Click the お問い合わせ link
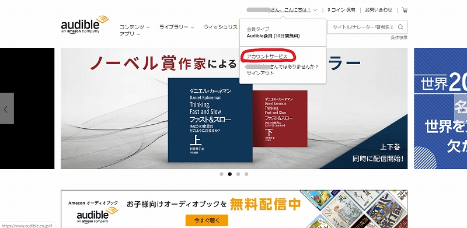This screenshot has height=228, width=467. tap(378, 10)
